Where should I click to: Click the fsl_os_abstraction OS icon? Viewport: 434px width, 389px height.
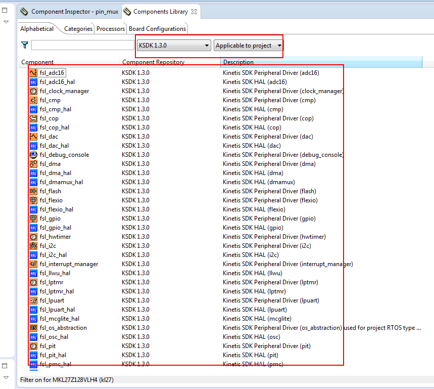click(x=33, y=328)
